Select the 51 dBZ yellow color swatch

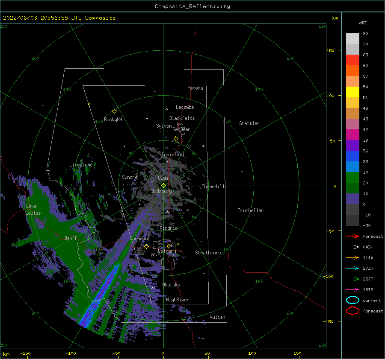pyautogui.click(x=352, y=92)
